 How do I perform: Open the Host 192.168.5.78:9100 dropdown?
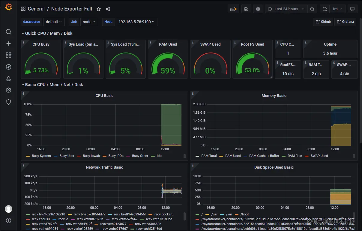click(x=136, y=22)
